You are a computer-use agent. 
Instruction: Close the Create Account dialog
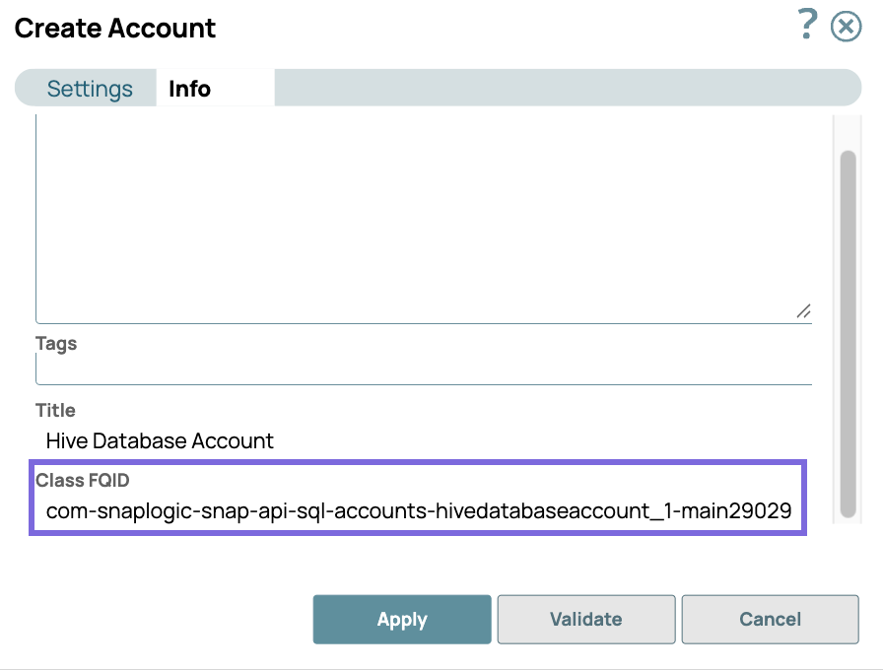click(x=846, y=27)
